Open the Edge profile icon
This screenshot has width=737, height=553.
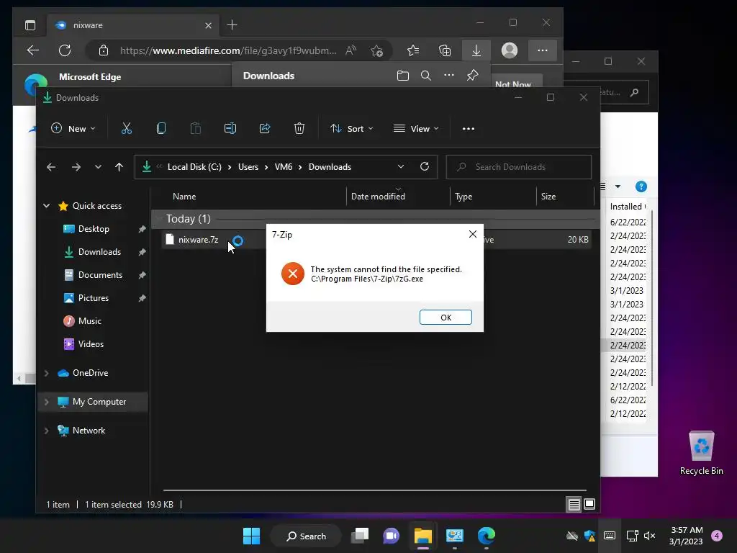coord(510,50)
